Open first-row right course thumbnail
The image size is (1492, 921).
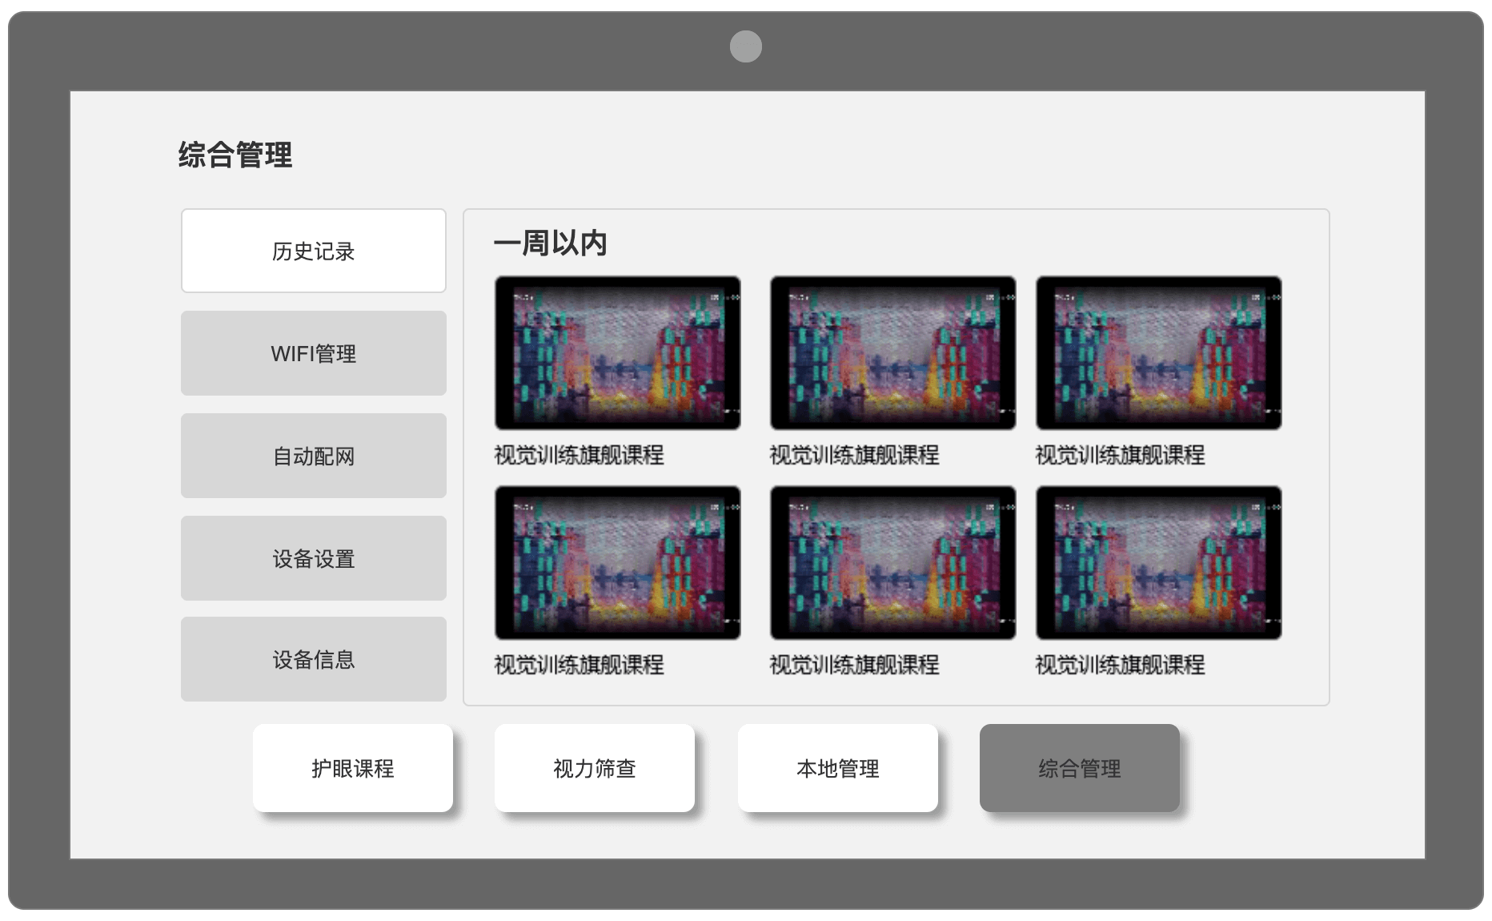pos(1158,353)
